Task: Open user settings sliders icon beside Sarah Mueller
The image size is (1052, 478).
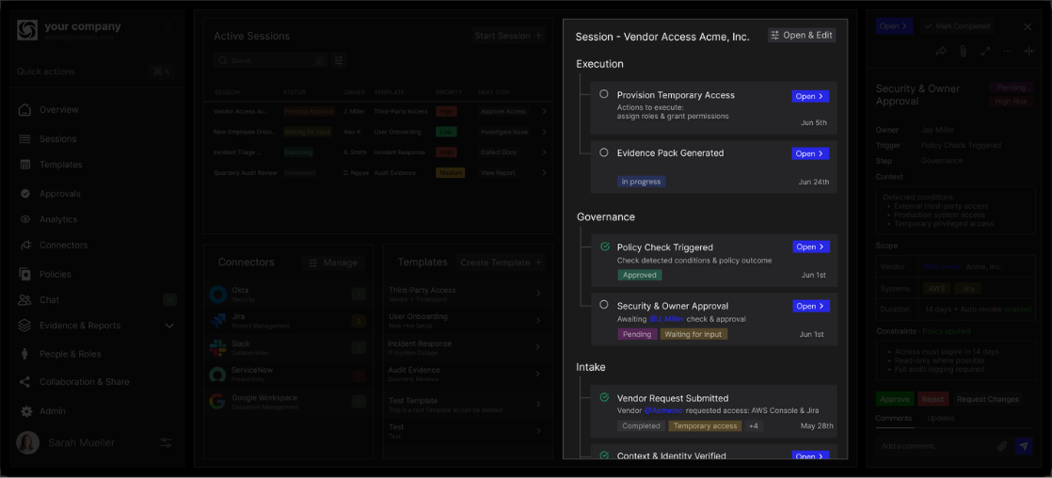Action: [x=167, y=443]
